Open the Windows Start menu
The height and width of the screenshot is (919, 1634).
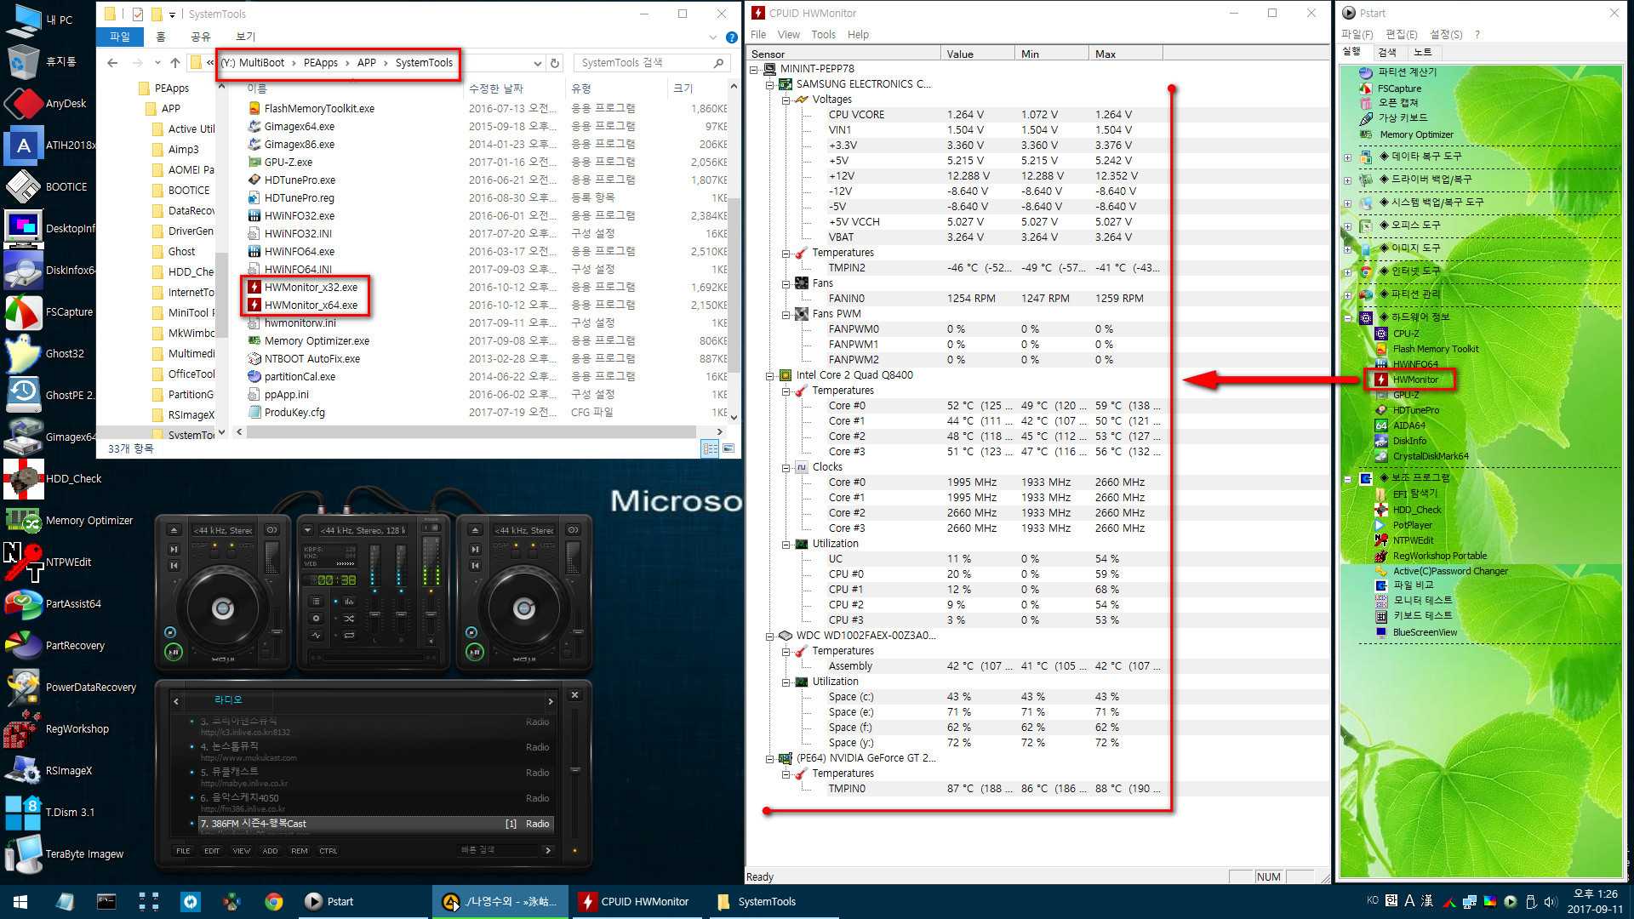coord(20,902)
